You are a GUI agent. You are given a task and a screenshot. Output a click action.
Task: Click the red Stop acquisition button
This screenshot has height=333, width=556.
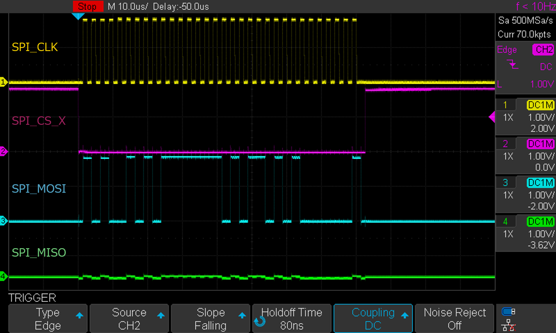click(x=88, y=6)
